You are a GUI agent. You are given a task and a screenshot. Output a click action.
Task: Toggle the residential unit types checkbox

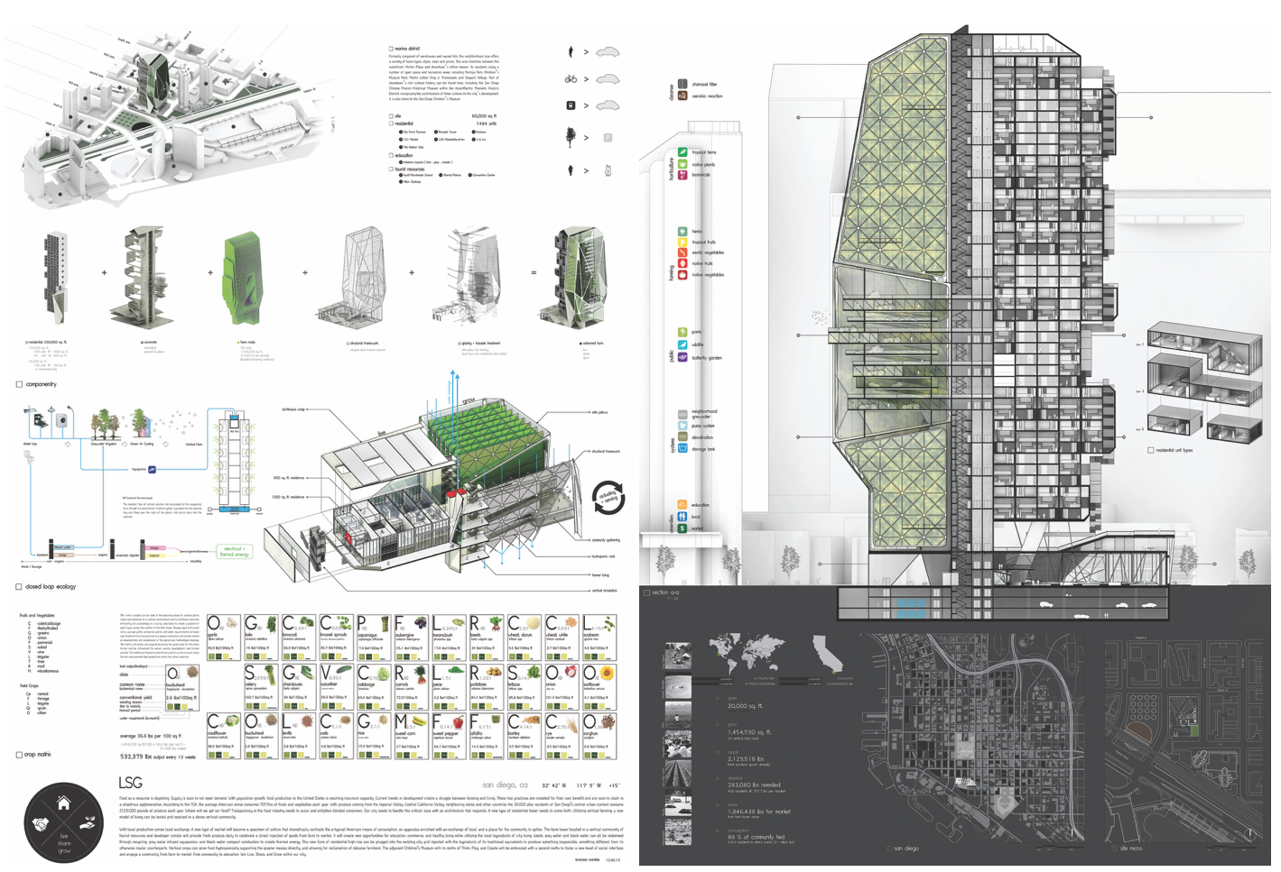pos(1150,450)
